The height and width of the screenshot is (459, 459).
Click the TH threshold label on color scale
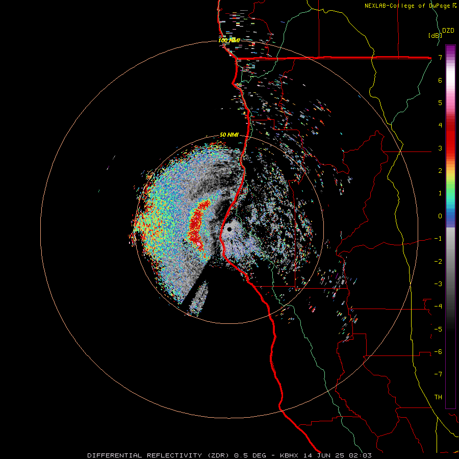tap(438, 397)
